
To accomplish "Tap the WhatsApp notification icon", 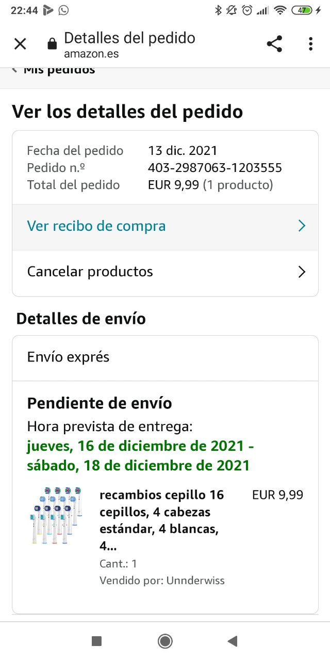I will 63,10.
